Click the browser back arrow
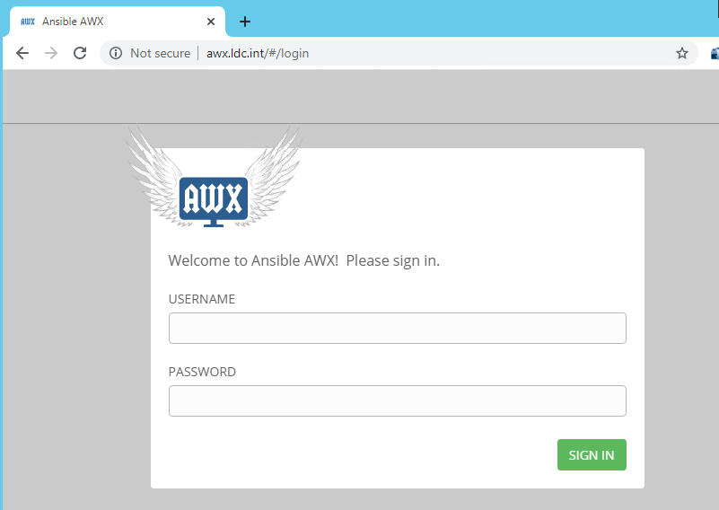Screen dimensions: 719x510 (22, 53)
